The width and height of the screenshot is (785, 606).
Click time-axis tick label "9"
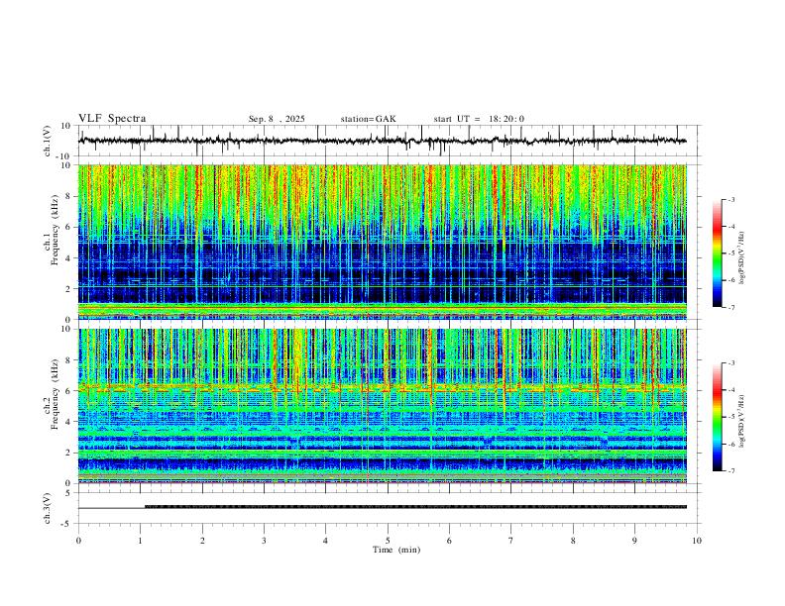(634, 541)
